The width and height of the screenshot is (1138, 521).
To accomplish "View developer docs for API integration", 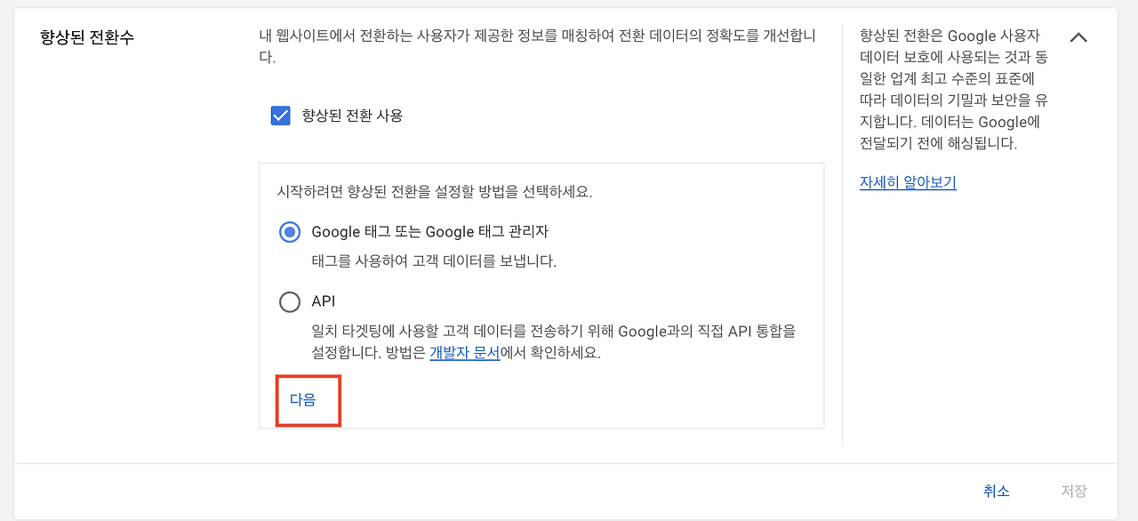I will tap(463, 354).
